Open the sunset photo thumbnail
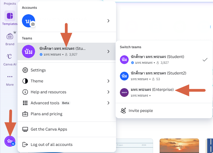This screenshot has width=213, height=153. (x=175, y=146)
